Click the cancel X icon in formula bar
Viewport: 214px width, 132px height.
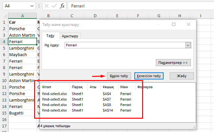pos(47,6)
